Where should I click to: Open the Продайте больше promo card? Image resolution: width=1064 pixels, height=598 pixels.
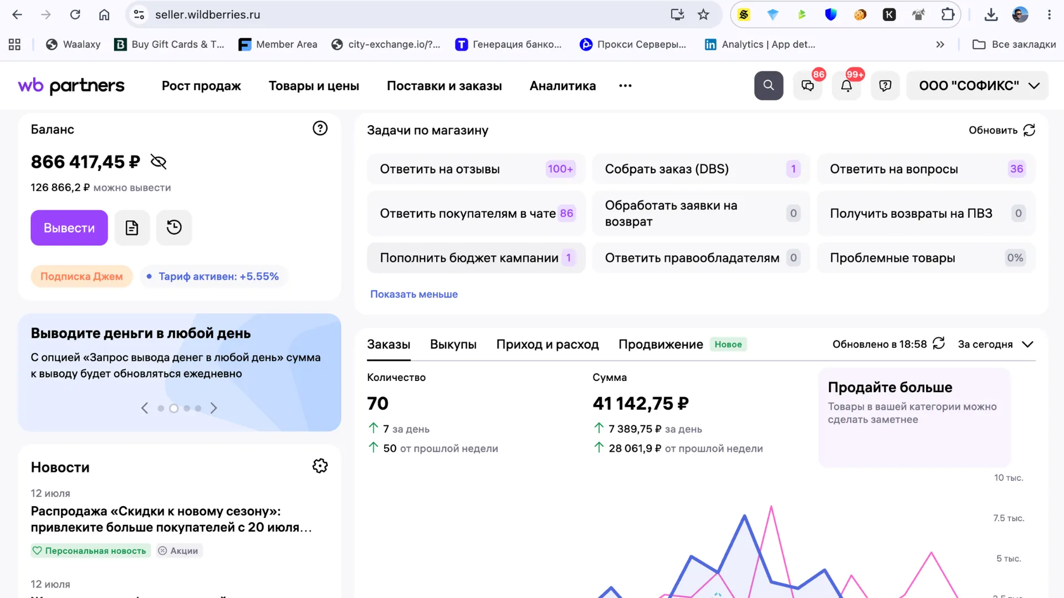click(x=914, y=417)
